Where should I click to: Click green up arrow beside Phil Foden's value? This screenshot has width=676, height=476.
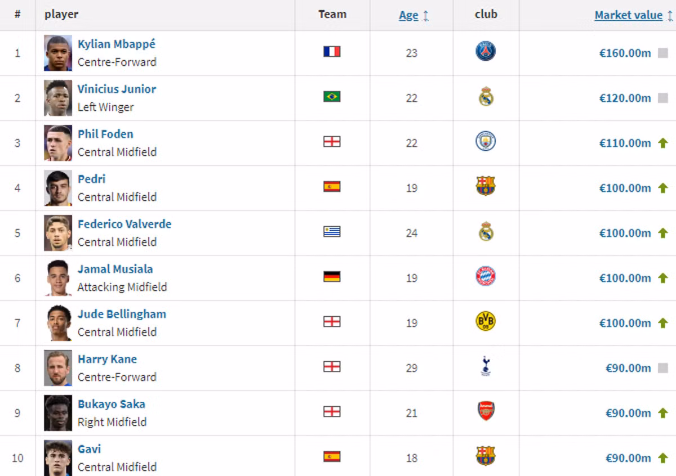(663, 143)
